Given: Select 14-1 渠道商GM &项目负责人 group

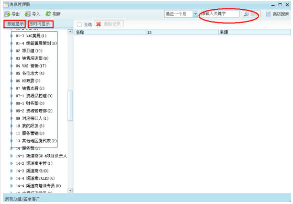Looking at the screenshot, I should (x=41, y=156).
